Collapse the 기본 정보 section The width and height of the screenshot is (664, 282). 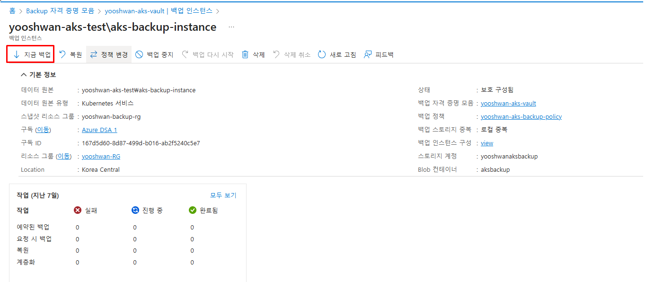[38, 75]
